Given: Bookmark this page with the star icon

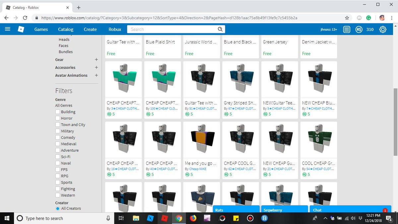Looking at the screenshot, I should pos(347,18).
